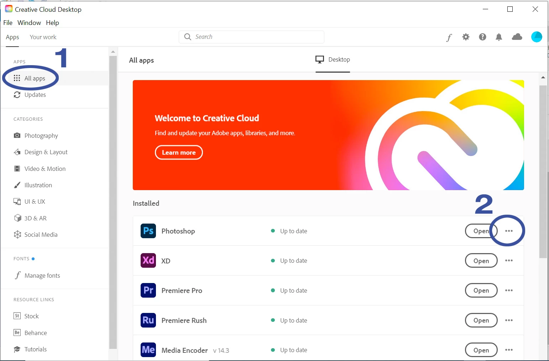Click Premiere Rush app name
The height and width of the screenshot is (361, 549).
point(184,320)
